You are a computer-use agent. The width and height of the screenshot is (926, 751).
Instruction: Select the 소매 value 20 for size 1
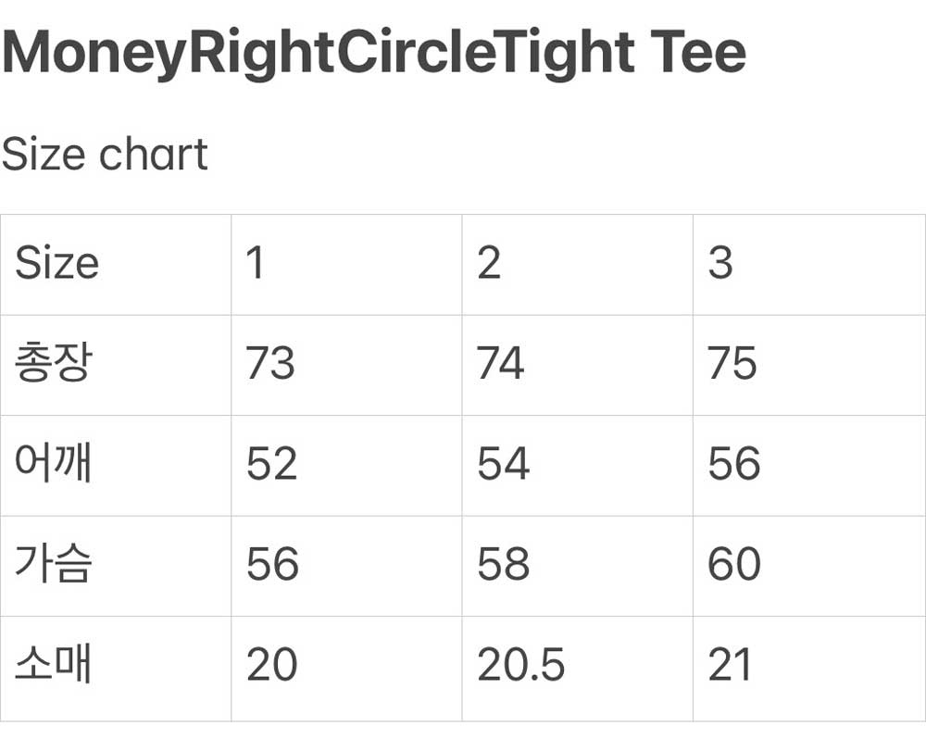pyautogui.click(x=271, y=665)
